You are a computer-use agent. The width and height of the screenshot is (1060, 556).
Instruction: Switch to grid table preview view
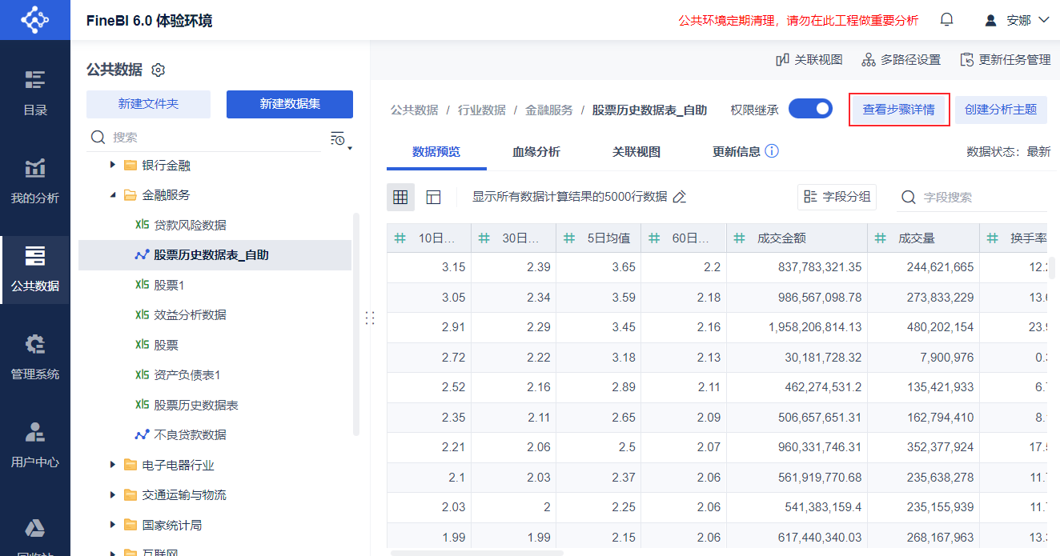(400, 197)
